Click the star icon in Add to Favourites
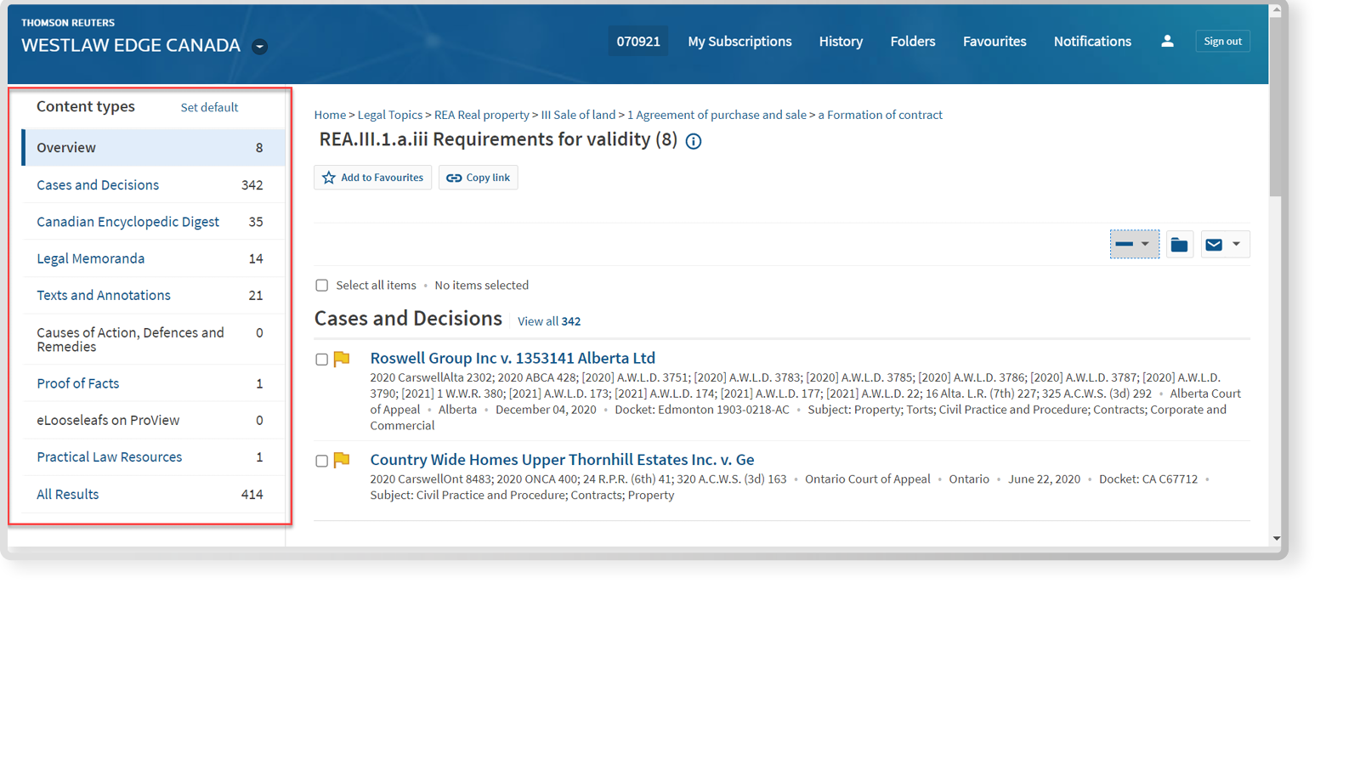 (x=329, y=178)
